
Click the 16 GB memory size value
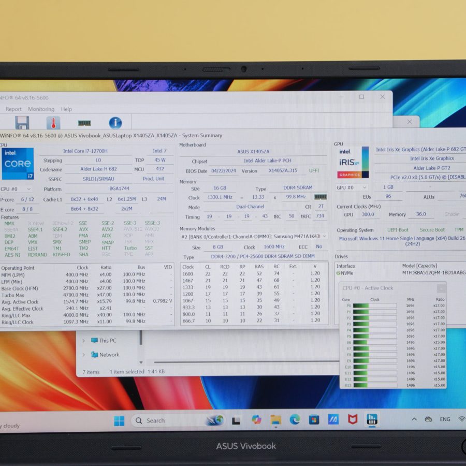[x=220, y=188]
